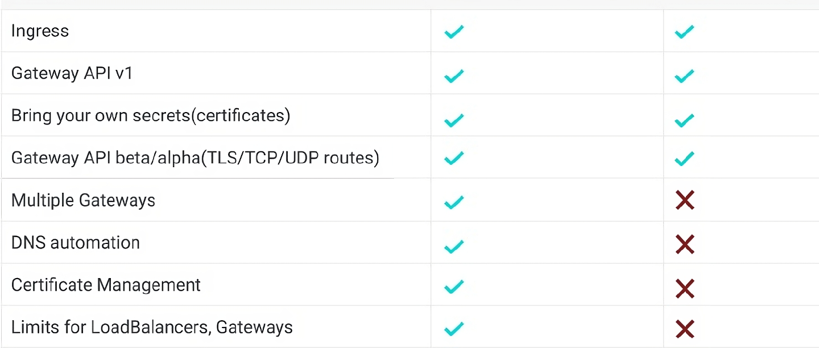Screen dimensions: 819x348
Task: Click the second-column checkmark in the Ingress row
Action: click(684, 31)
